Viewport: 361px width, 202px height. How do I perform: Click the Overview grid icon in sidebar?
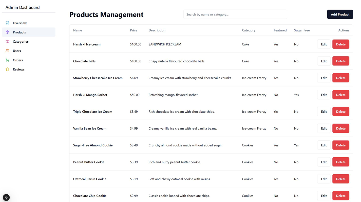[x=7, y=23]
